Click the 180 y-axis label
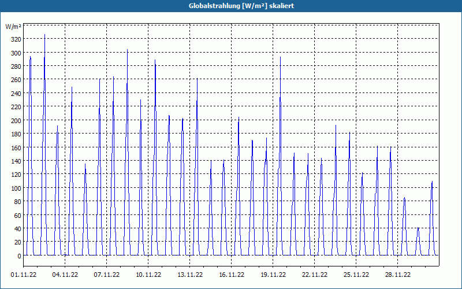Image resolution: width=462 pixels, height=289 pixels. (x=16, y=134)
